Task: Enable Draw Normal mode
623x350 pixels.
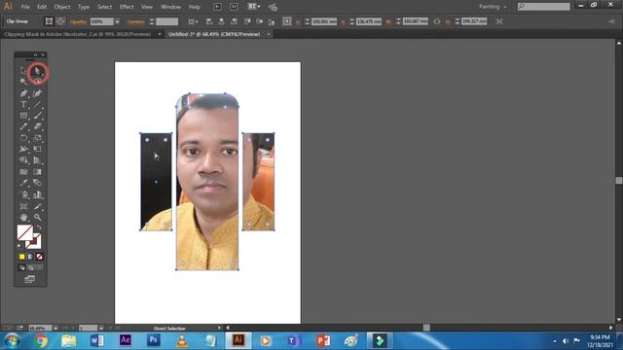Action: tap(21, 268)
